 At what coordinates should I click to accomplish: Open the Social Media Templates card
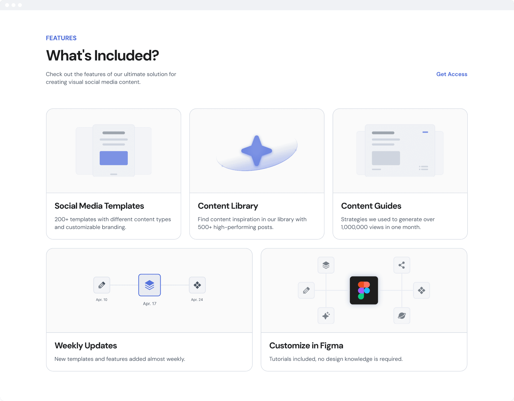(x=113, y=174)
